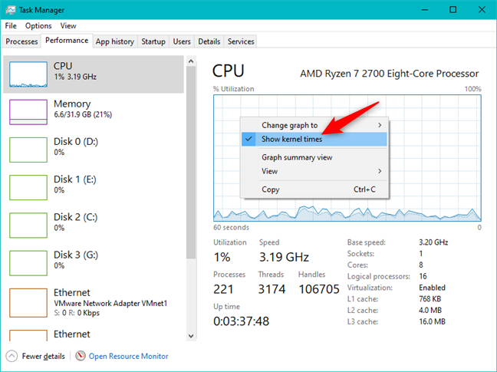The image size is (497, 372).
Task: Click the Up time value 0:03:37:48
Action: (x=241, y=321)
